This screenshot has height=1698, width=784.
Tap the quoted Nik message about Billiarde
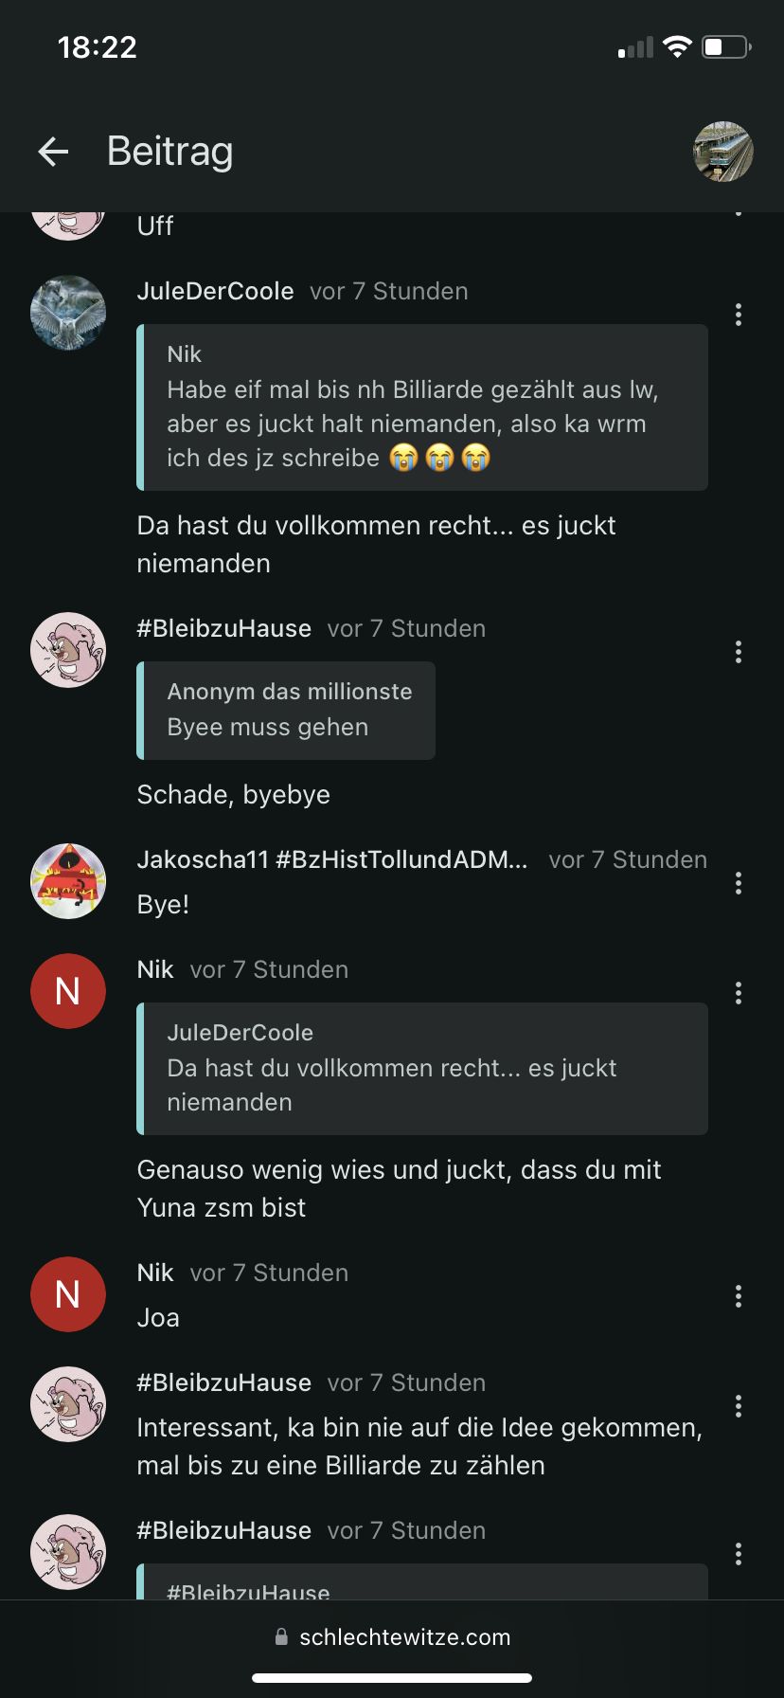coord(422,407)
